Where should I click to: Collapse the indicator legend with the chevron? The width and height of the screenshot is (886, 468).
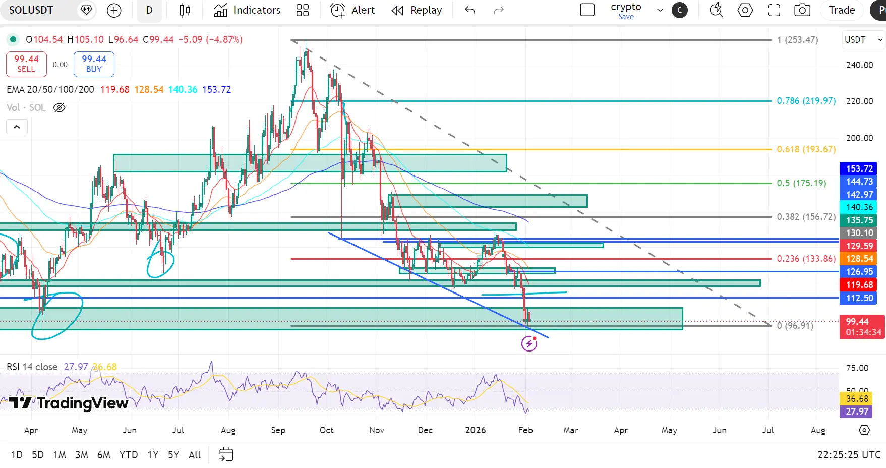(x=17, y=127)
